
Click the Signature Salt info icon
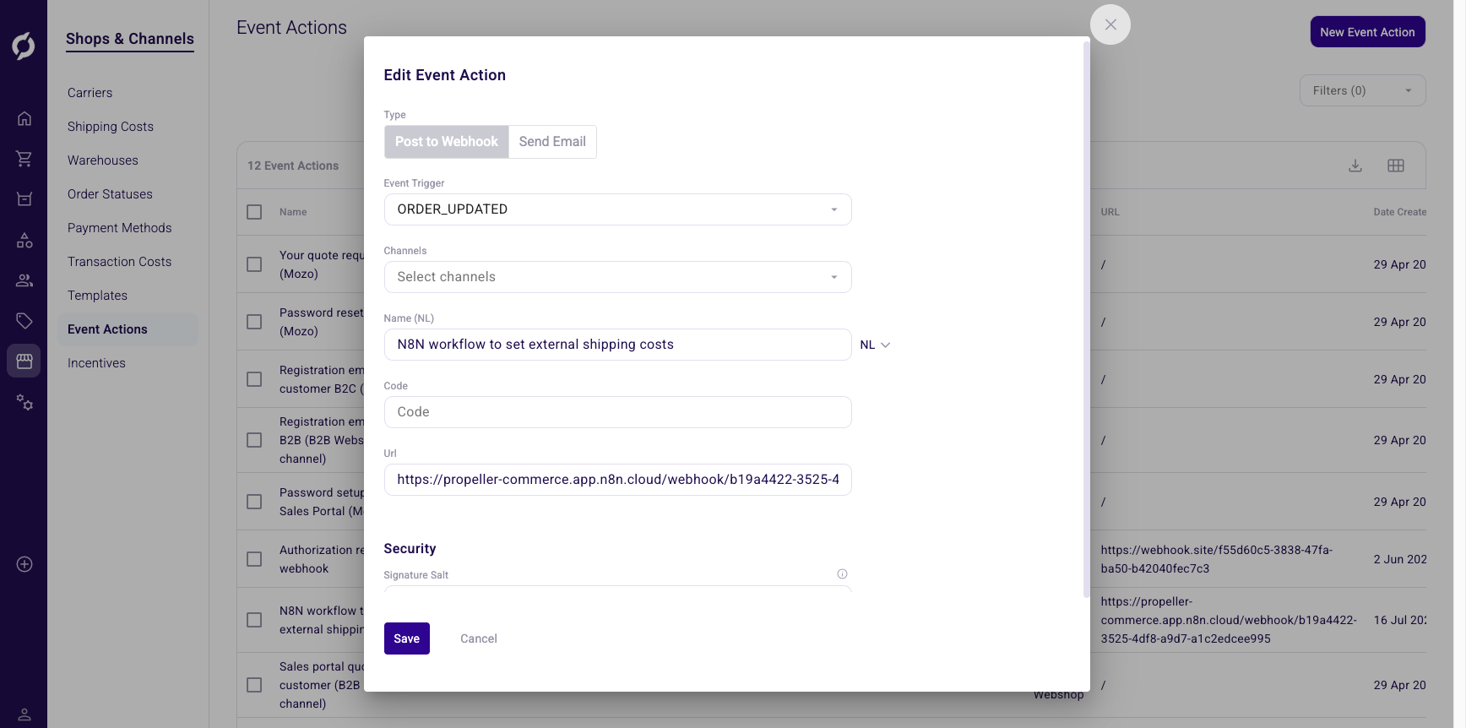pos(842,574)
